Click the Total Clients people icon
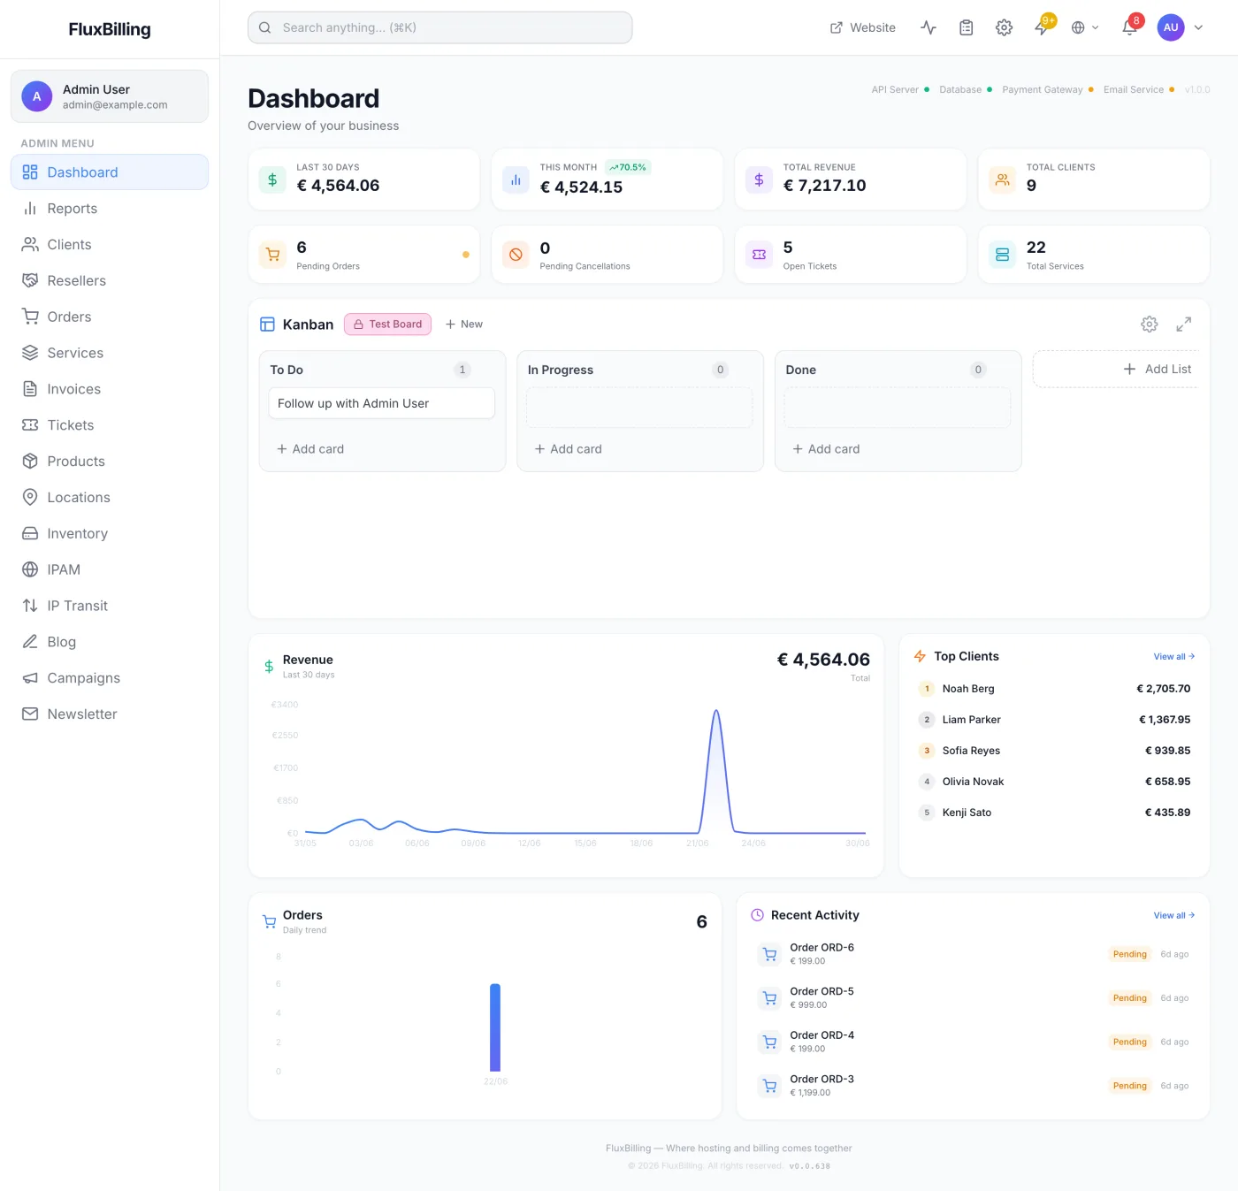Viewport: 1238px width, 1191px height. pyautogui.click(x=1002, y=179)
